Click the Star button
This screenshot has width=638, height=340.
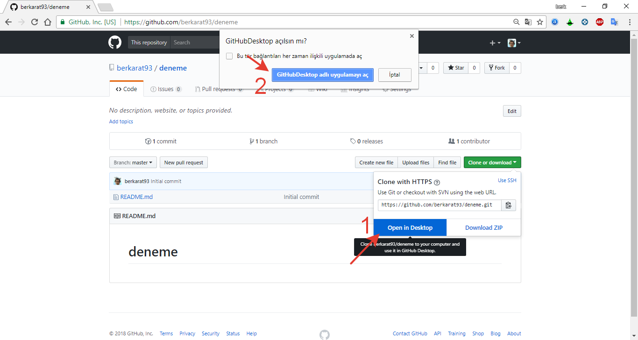pos(456,68)
